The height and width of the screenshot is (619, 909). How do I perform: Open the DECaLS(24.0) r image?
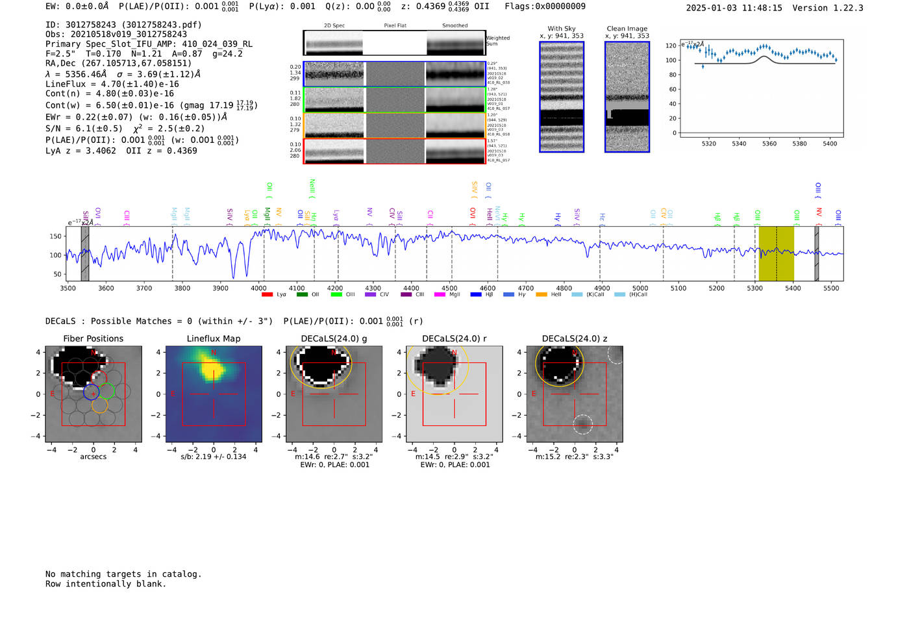tap(454, 394)
